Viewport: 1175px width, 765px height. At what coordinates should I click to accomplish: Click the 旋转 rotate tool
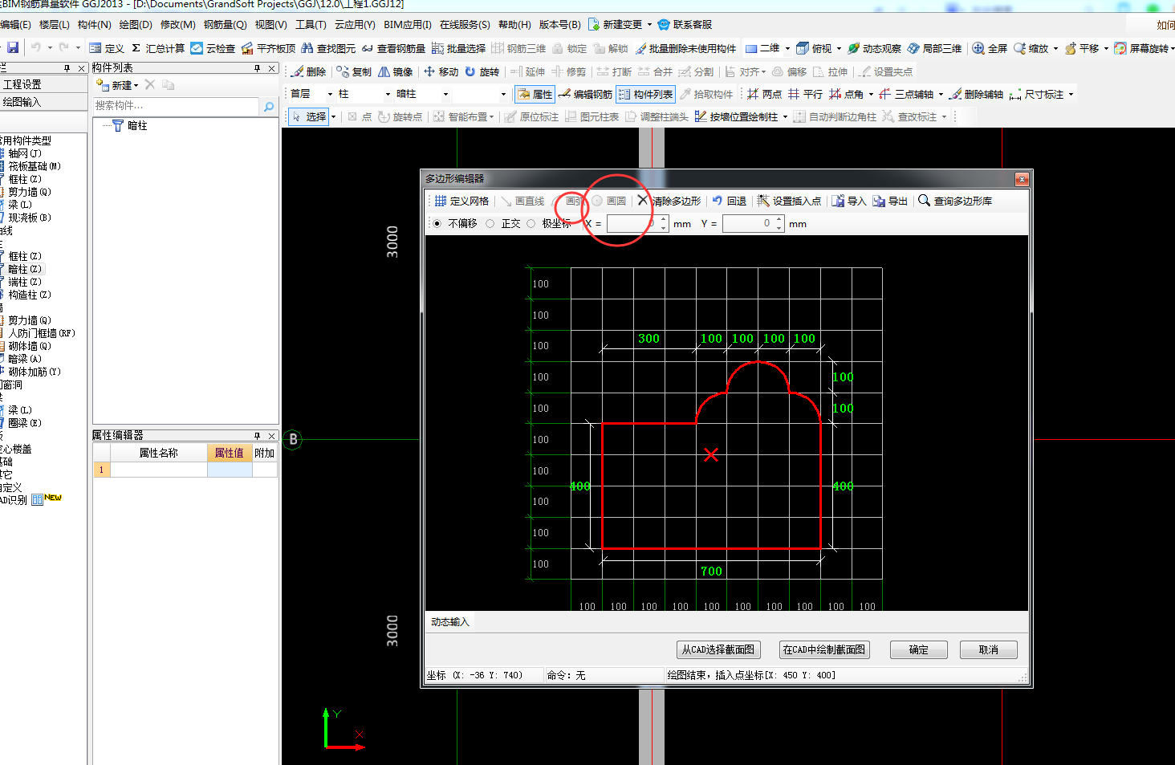[482, 71]
